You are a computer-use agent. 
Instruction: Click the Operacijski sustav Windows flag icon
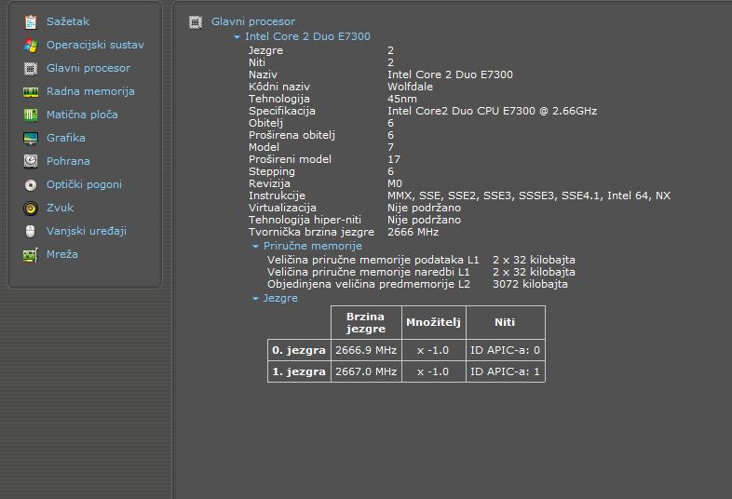click(x=30, y=45)
